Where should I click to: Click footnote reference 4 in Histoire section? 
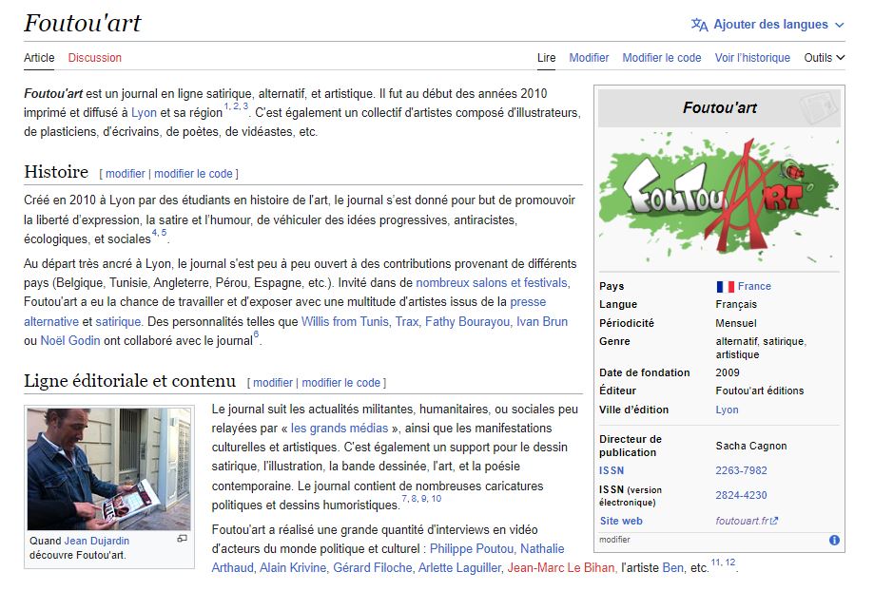click(154, 233)
